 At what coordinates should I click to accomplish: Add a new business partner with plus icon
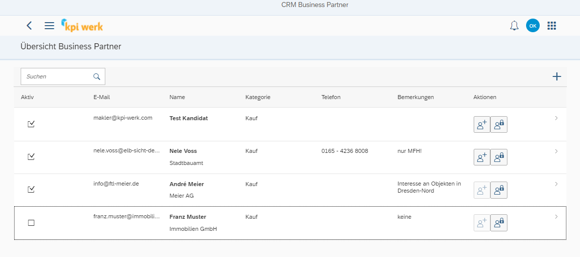point(557,76)
